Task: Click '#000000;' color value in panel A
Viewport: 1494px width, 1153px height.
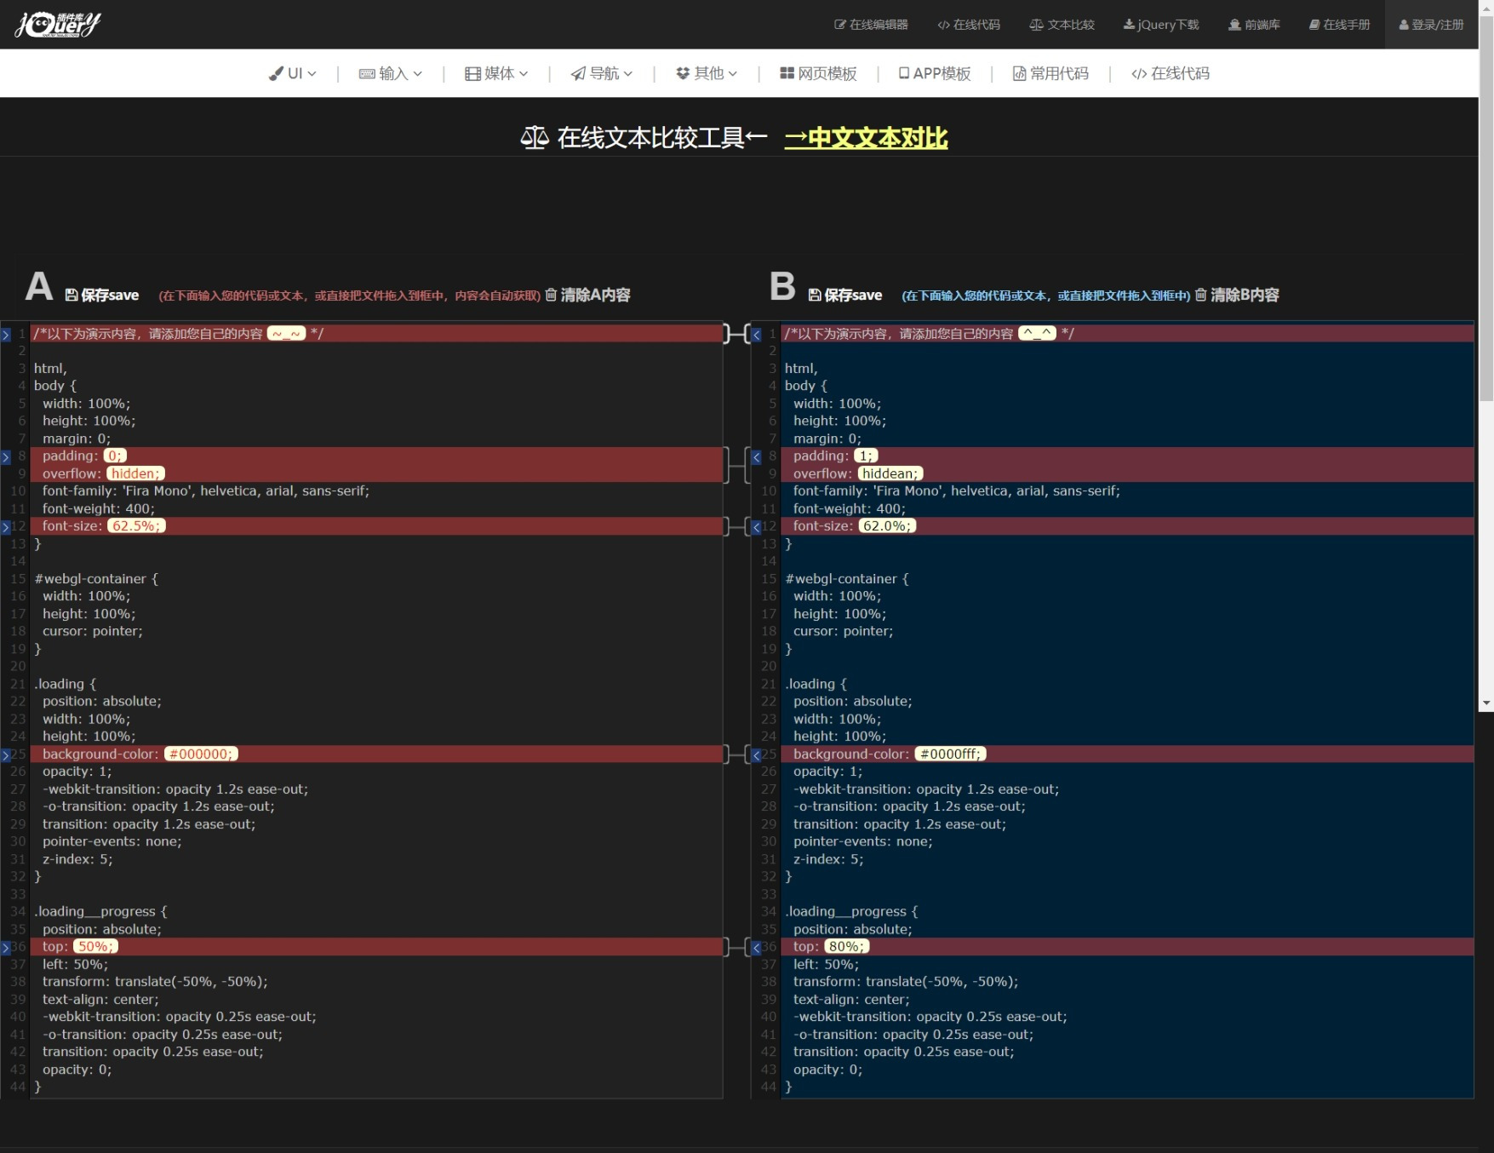Action: [x=201, y=754]
